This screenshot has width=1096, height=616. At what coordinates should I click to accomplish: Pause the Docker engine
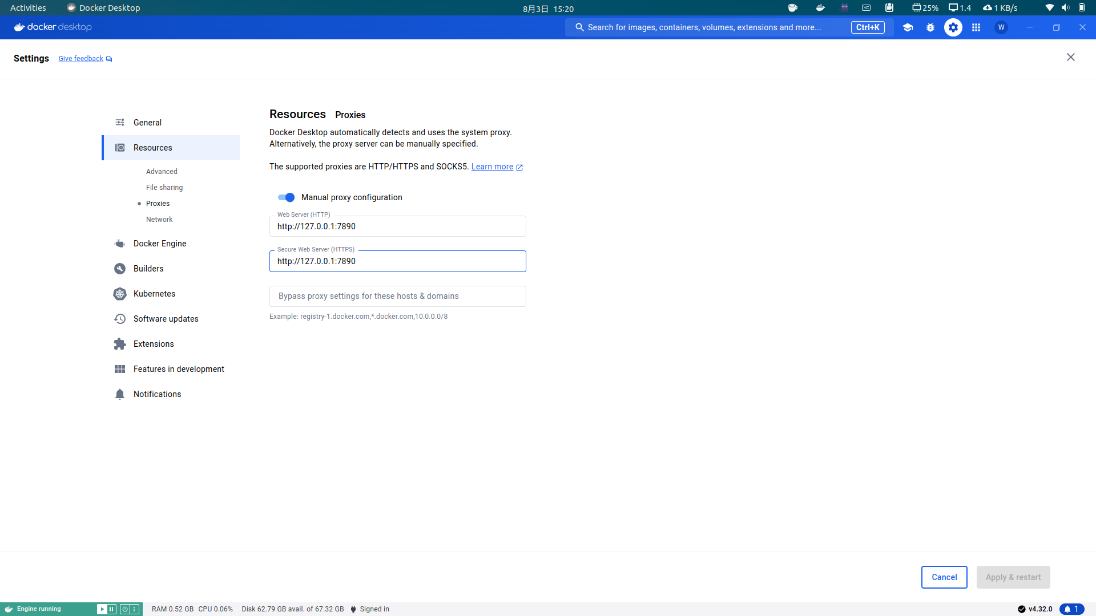click(x=112, y=609)
